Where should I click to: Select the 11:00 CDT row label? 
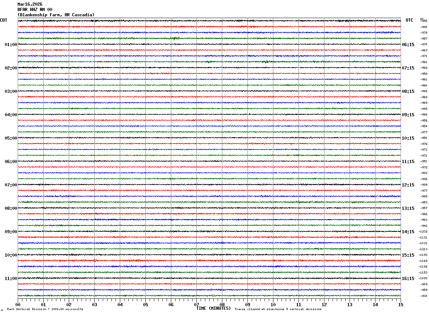pos(11,279)
